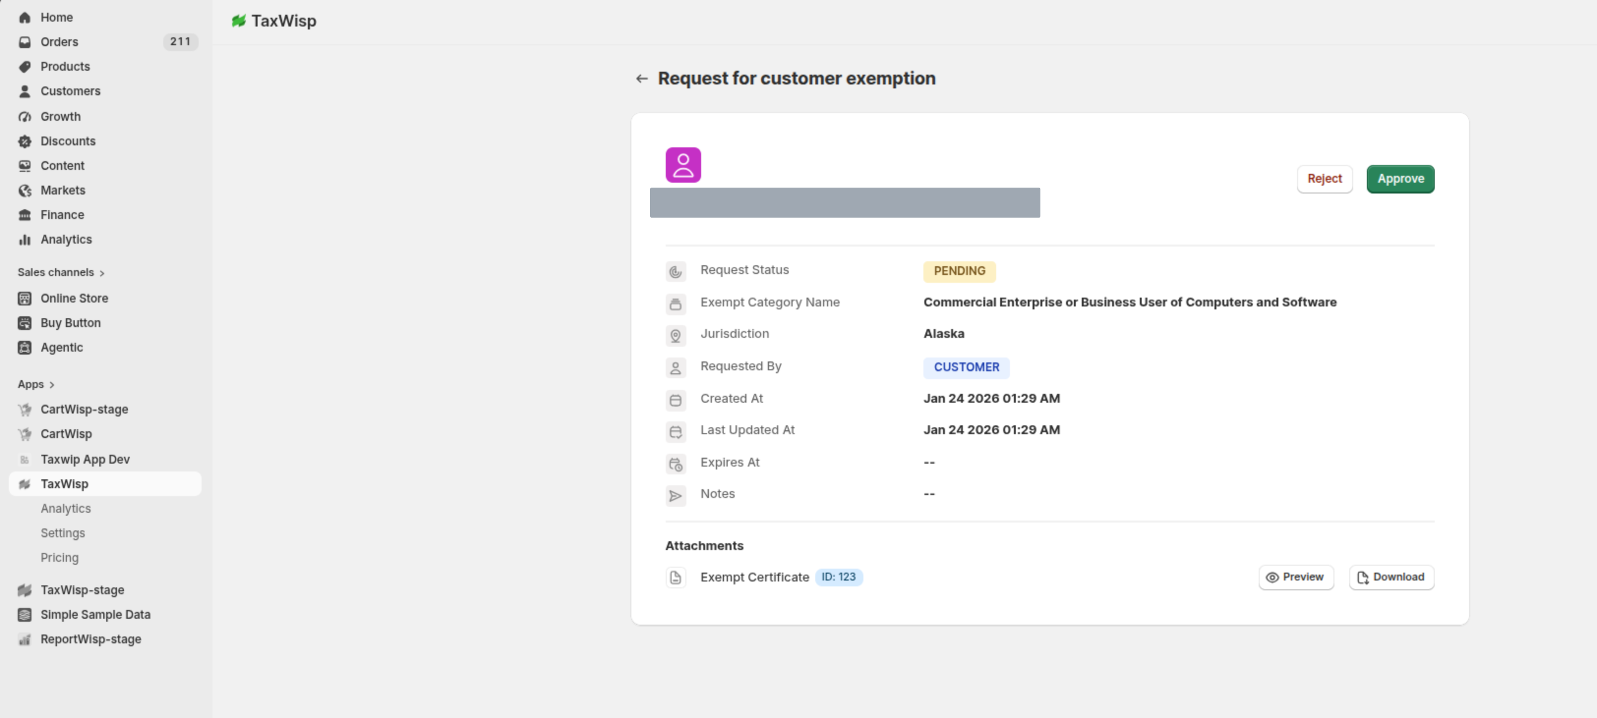Click the ID: 123 tag

point(838,577)
